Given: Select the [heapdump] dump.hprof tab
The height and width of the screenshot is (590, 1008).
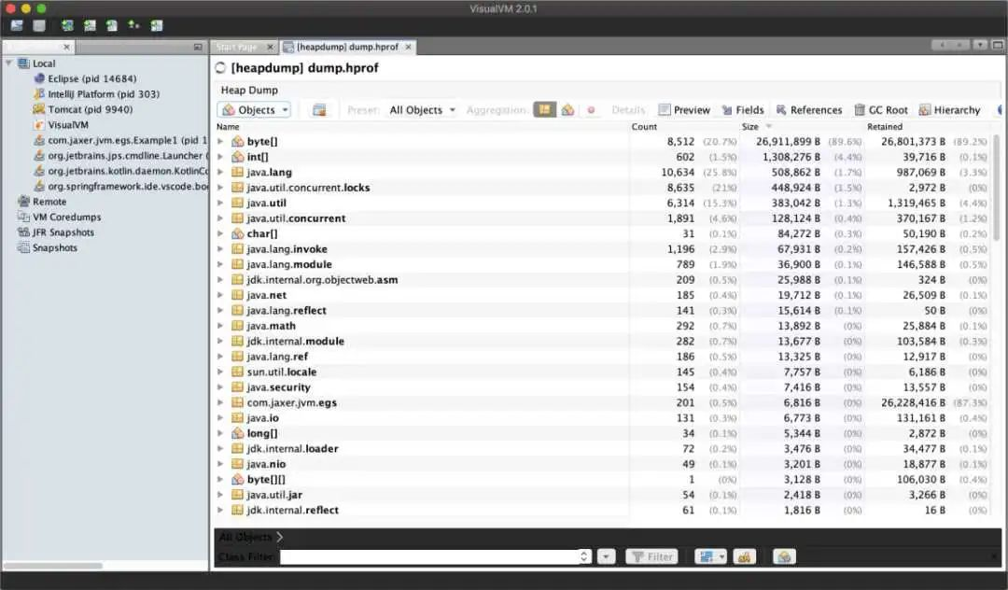Looking at the screenshot, I should coord(348,47).
